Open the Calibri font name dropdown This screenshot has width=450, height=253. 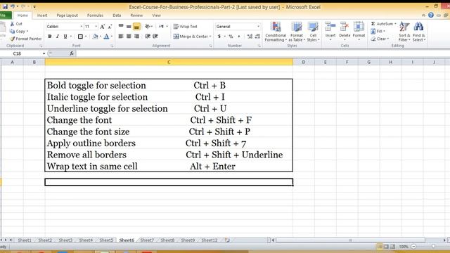82,27
